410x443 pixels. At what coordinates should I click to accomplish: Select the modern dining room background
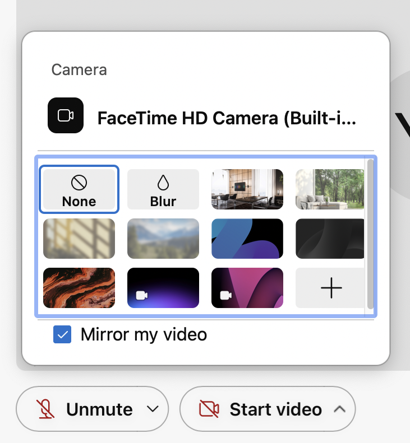(x=247, y=190)
